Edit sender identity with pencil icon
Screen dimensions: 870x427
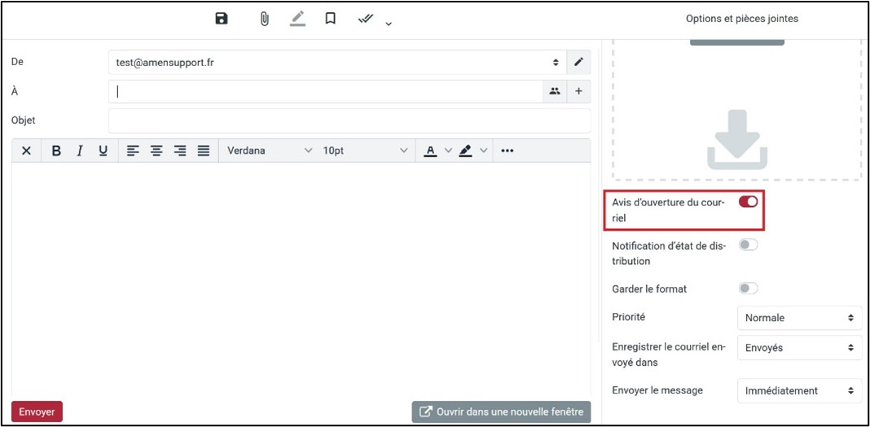point(578,62)
